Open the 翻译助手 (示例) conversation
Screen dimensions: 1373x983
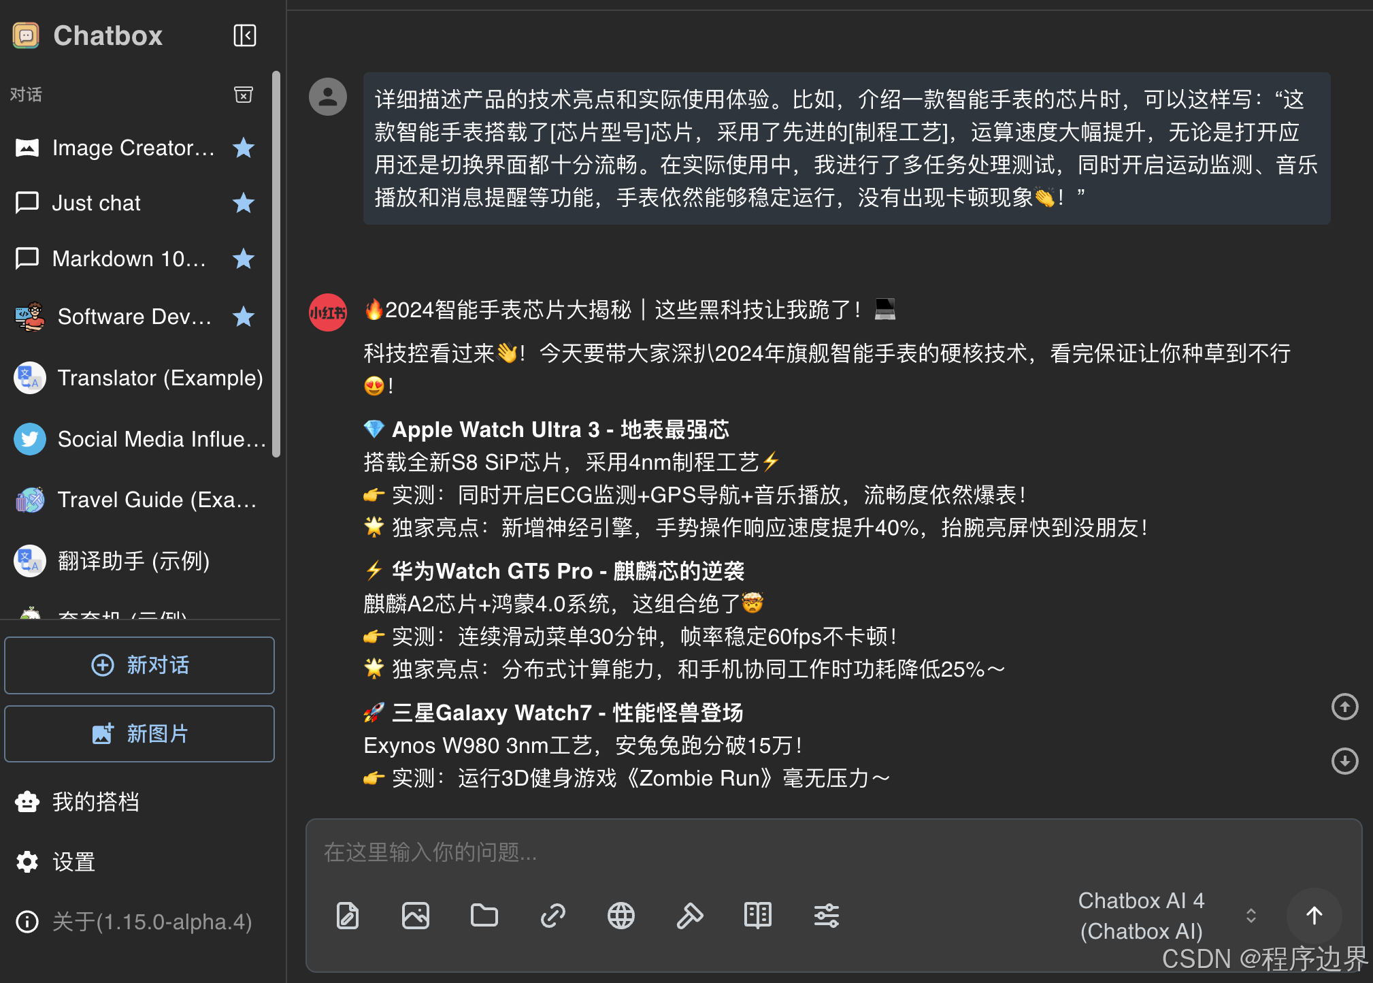[x=136, y=561]
